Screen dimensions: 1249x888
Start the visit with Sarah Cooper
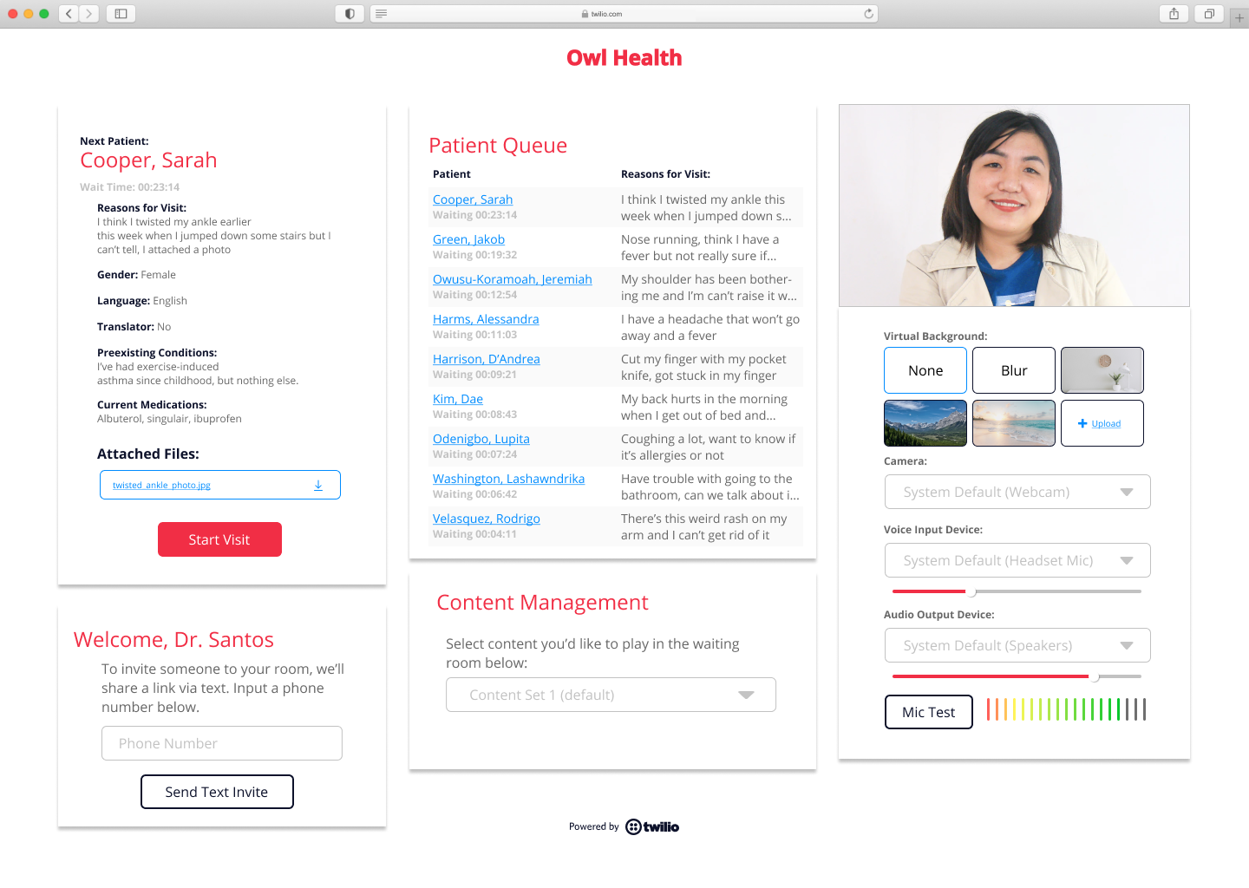[219, 539]
